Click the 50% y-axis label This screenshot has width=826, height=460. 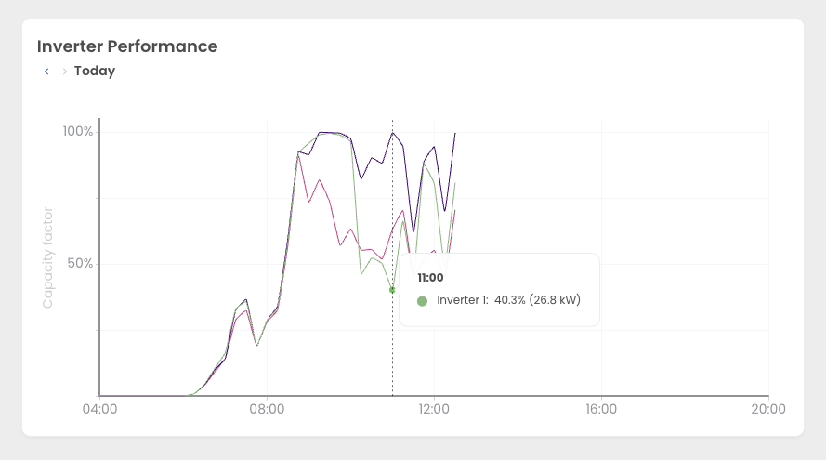coord(78,264)
